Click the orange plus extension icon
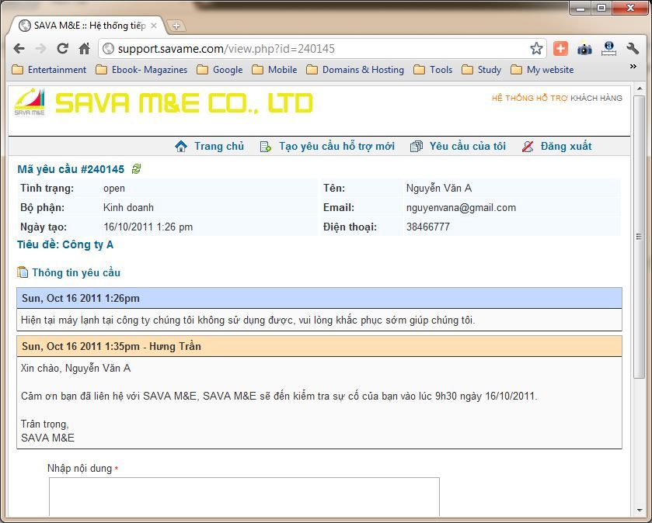The height and width of the screenshot is (523, 652). (560, 49)
